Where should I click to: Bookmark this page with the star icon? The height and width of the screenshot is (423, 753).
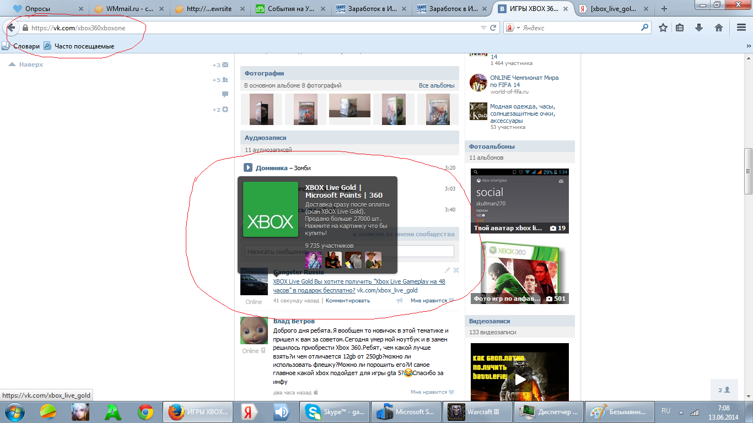pos(663,28)
